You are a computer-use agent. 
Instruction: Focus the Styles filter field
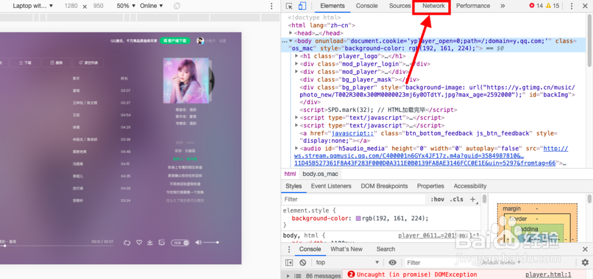[353, 200]
